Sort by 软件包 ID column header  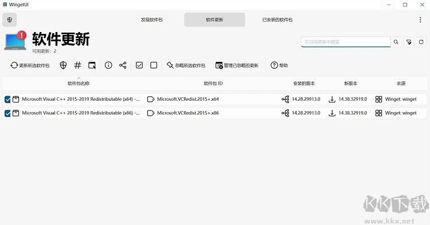213,83
